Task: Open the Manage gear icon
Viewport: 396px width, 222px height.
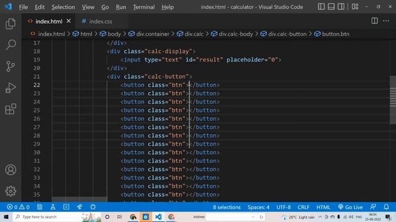Action: click(11, 191)
